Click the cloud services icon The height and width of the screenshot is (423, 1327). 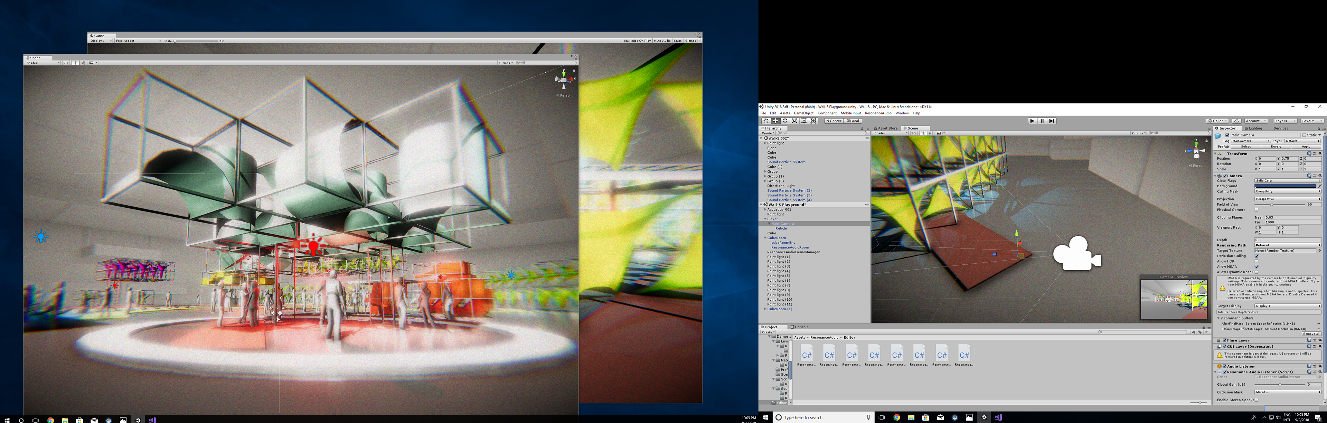tap(1237, 121)
